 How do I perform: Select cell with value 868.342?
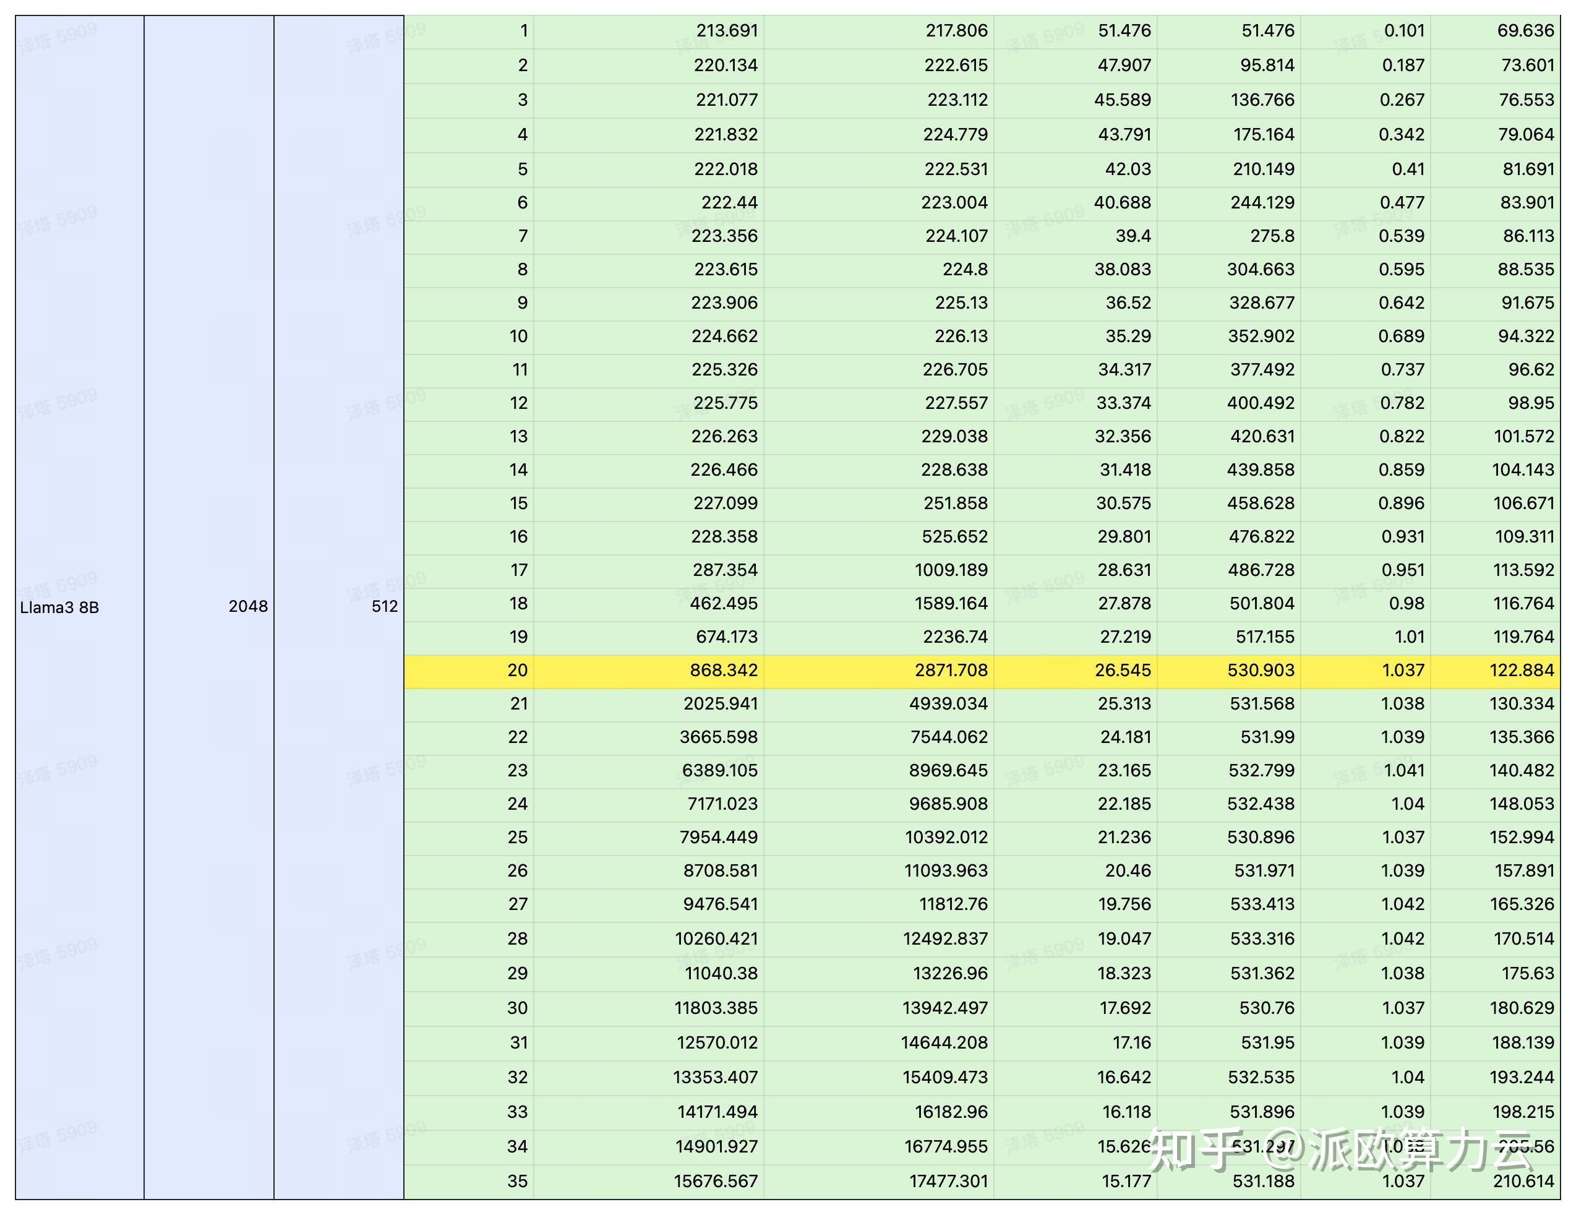tap(723, 670)
